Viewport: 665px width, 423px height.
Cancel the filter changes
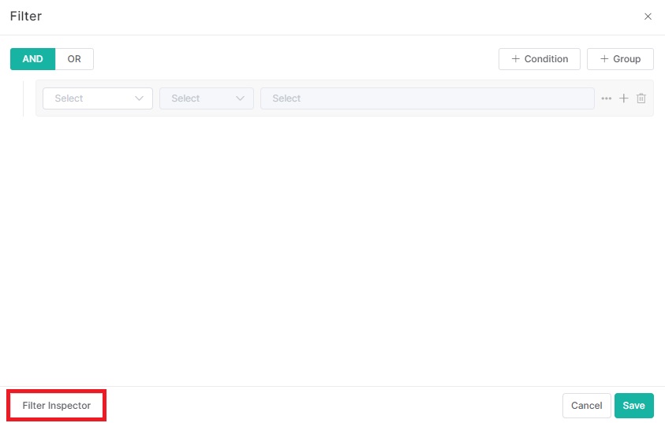point(586,406)
